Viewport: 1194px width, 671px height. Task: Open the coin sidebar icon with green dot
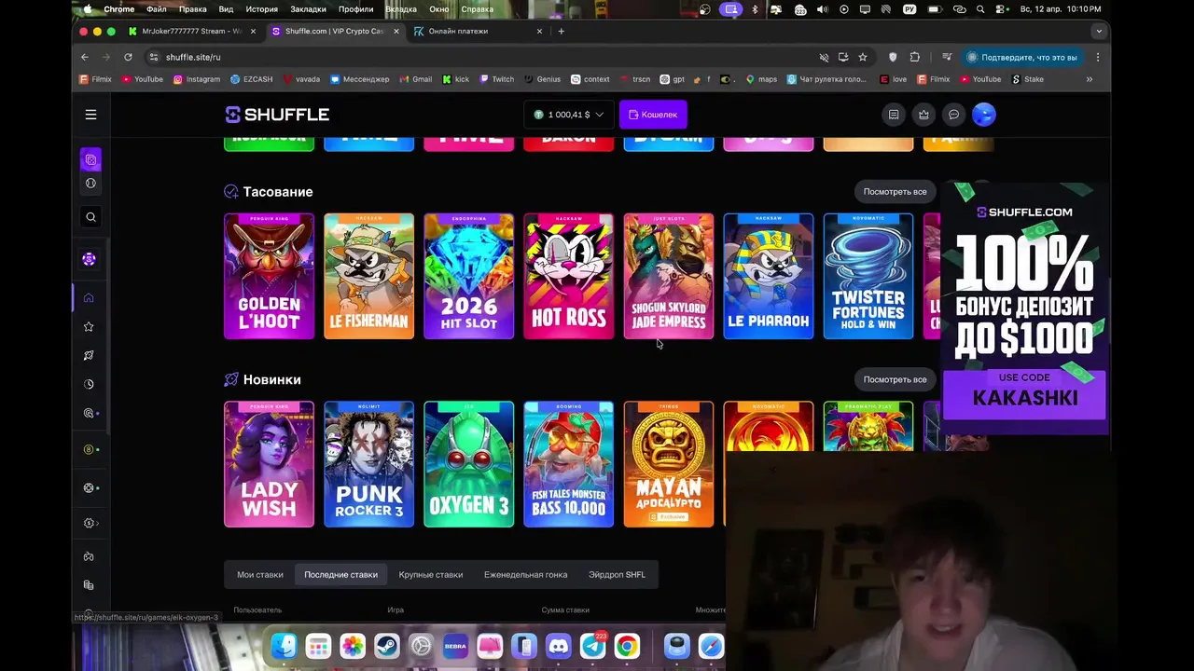click(x=89, y=449)
